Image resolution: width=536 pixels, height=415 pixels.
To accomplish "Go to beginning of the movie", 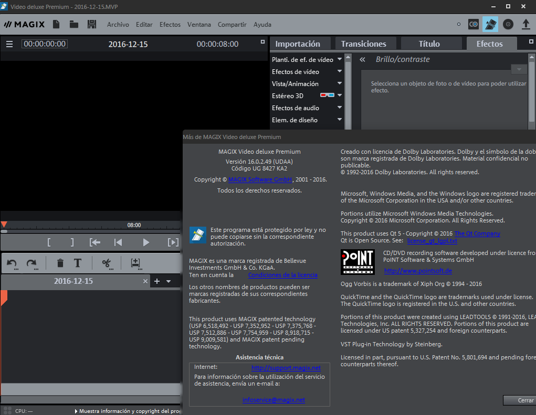I will pyautogui.click(x=118, y=242).
